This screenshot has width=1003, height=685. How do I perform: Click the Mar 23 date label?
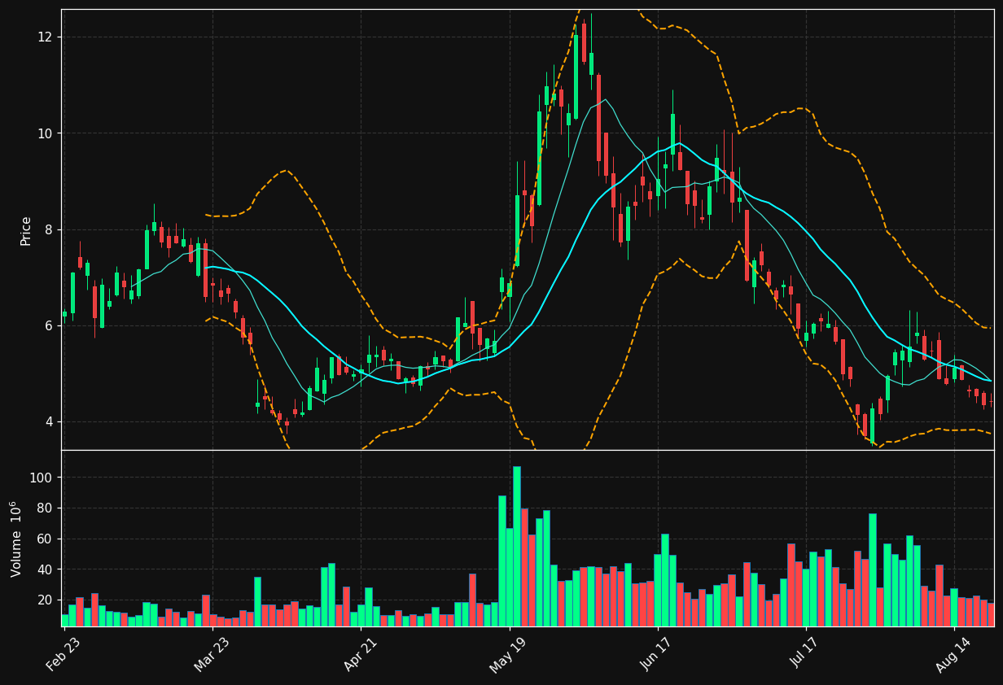[x=212, y=653]
